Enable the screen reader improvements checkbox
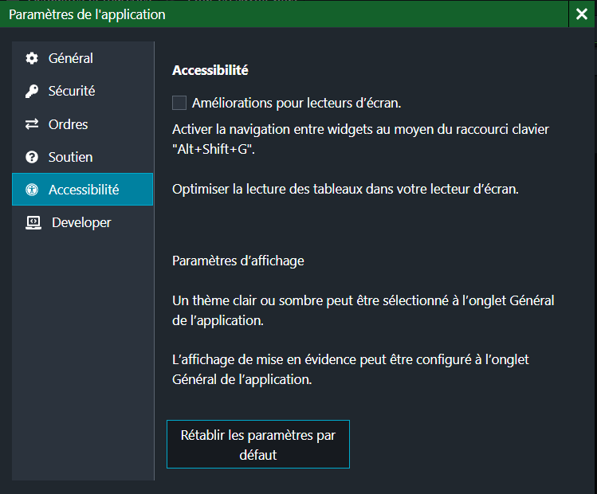The width and height of the screenshot is (597, 494). (x=179, y=103)
